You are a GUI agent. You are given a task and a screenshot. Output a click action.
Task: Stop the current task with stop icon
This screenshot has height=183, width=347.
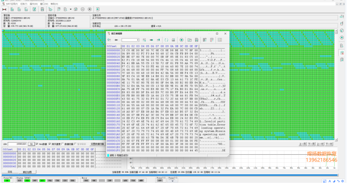[89, 9]
